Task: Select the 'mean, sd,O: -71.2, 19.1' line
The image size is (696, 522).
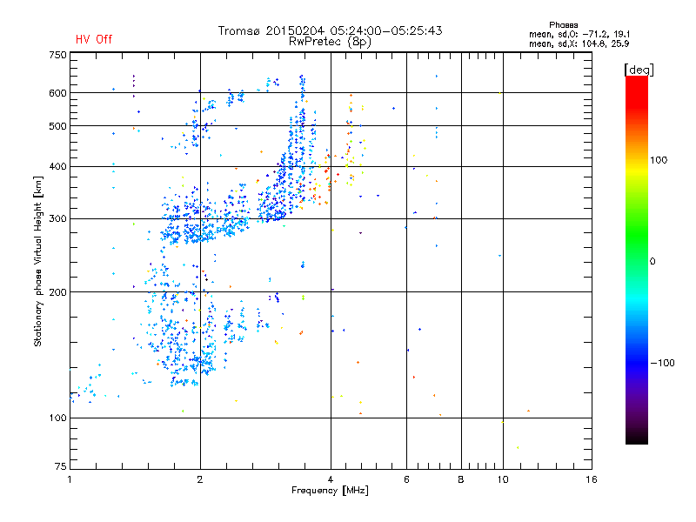Action: tap(579, 34)
